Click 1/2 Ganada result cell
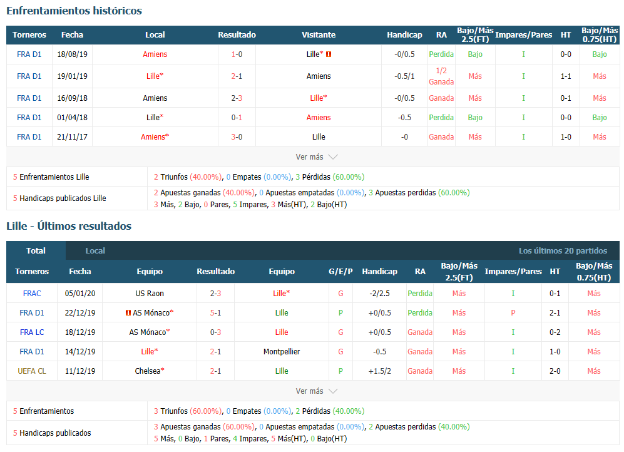This screenshot has width=624, height=452. coord(441,76)
